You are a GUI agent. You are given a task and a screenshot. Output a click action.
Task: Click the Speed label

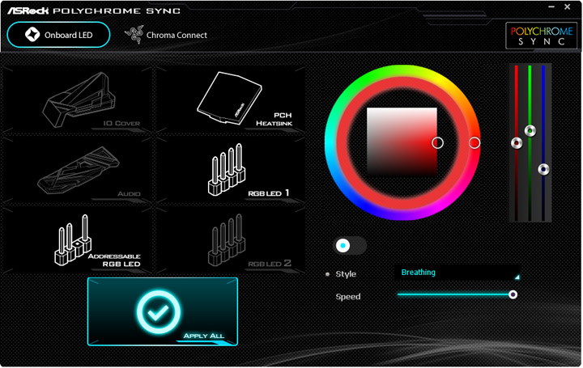click(348, 297)
